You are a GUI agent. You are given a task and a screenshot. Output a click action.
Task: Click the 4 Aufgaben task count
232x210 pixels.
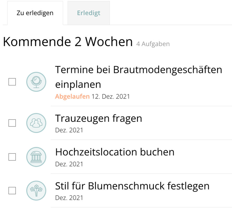coord(153,44)
